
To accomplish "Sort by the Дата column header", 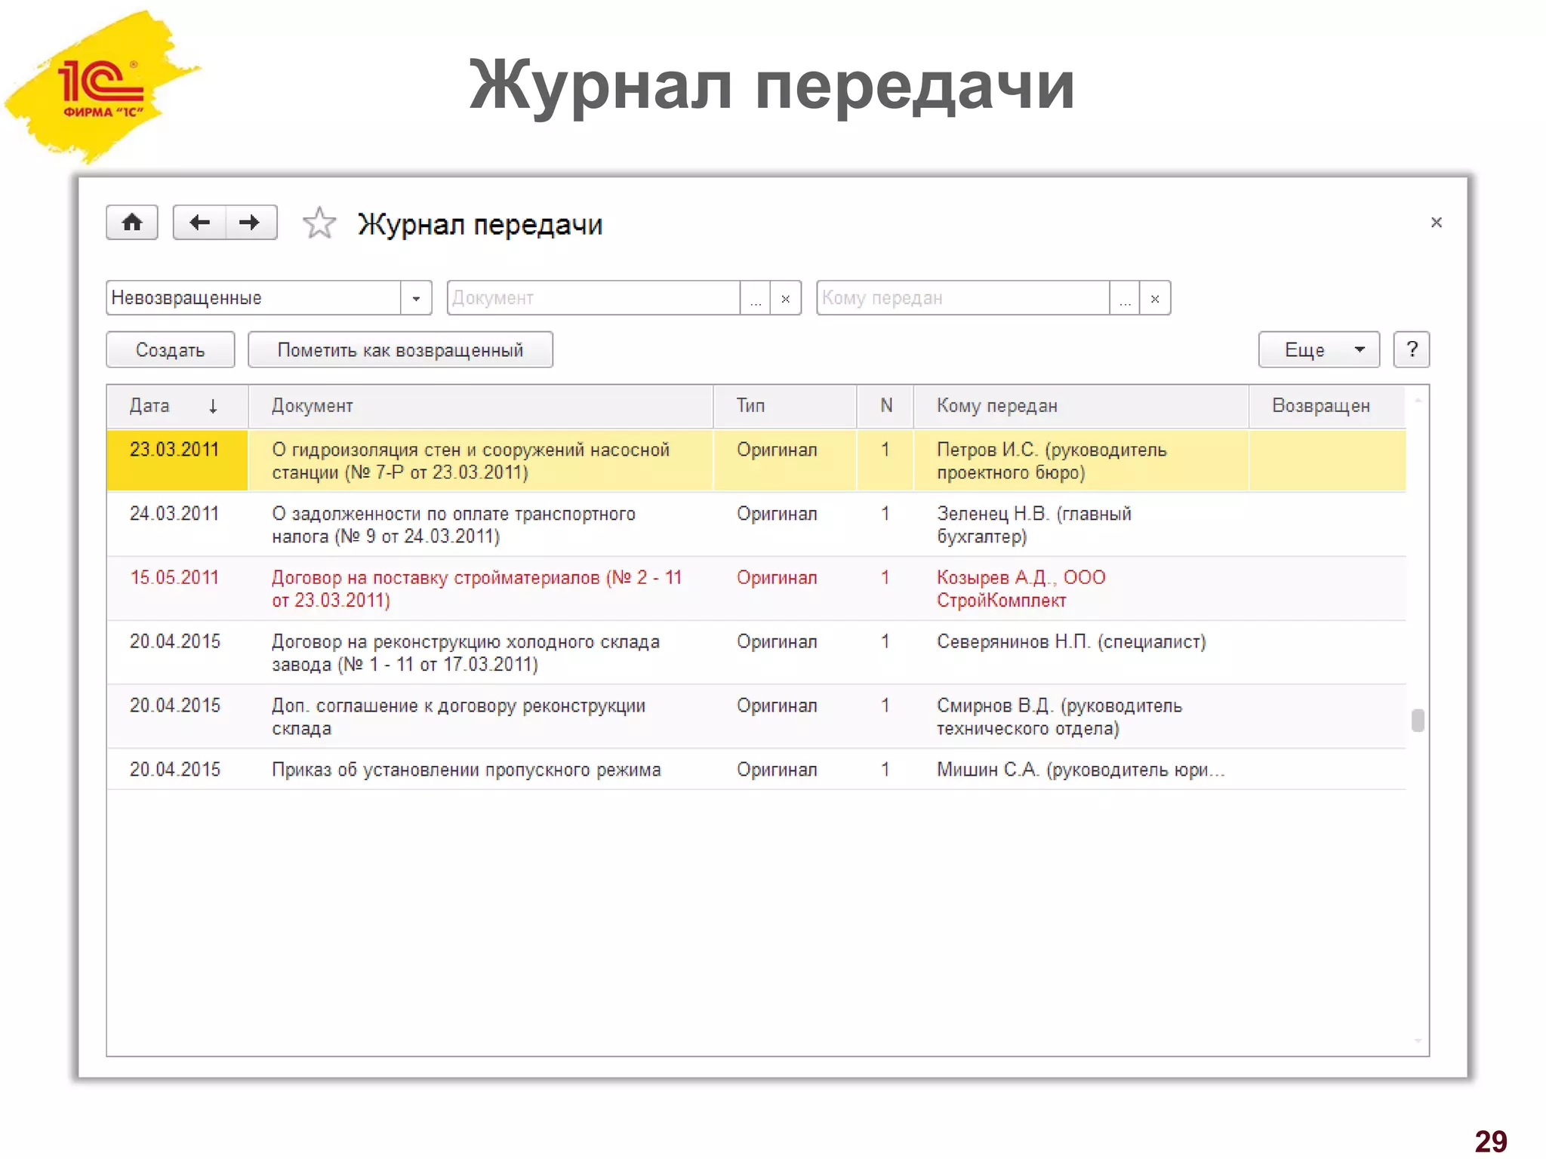I will pos(177,406).
